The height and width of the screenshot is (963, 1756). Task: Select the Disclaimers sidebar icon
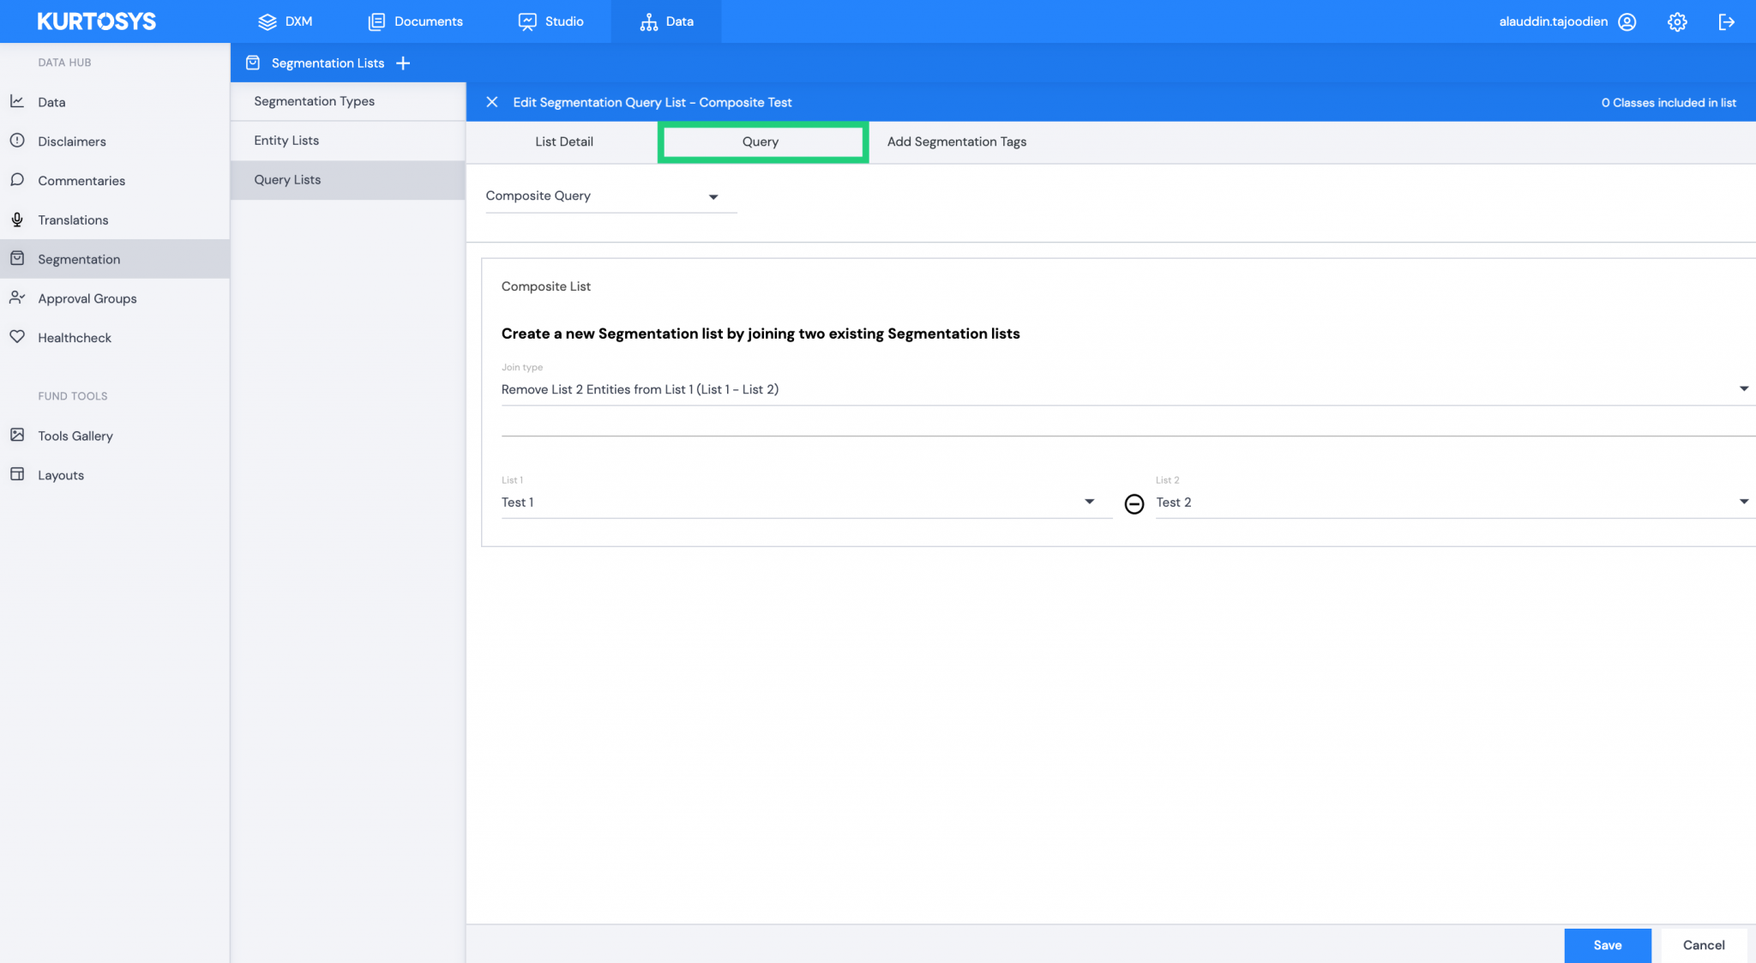tap(18, 141)
